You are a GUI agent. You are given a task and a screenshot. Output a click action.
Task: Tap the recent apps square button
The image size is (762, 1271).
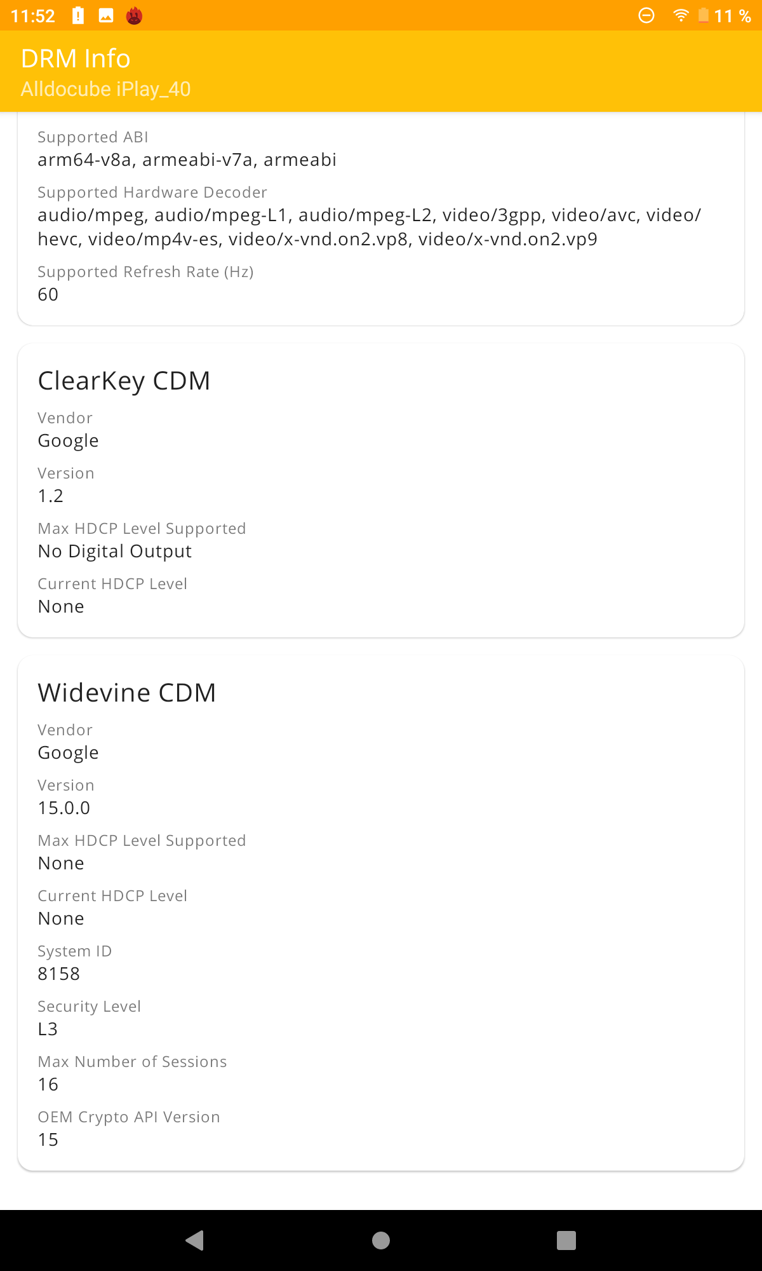coord(566,1240)
